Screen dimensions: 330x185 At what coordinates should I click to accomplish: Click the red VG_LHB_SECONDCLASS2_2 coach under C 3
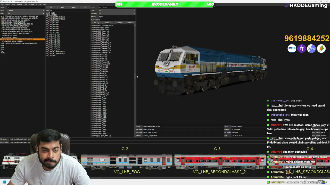click(x=220, y=161)
